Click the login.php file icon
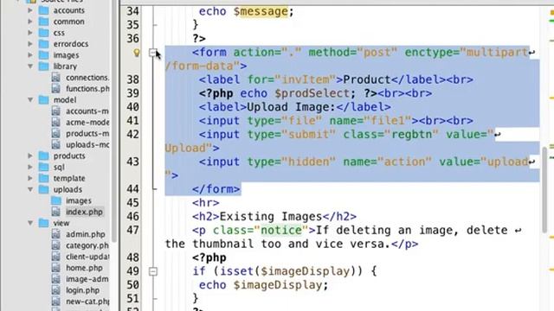 55,290
